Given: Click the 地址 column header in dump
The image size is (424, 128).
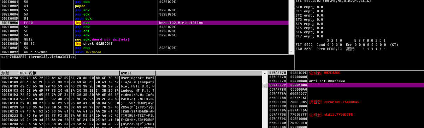Looking at the screenshot, I should [10, 73].
